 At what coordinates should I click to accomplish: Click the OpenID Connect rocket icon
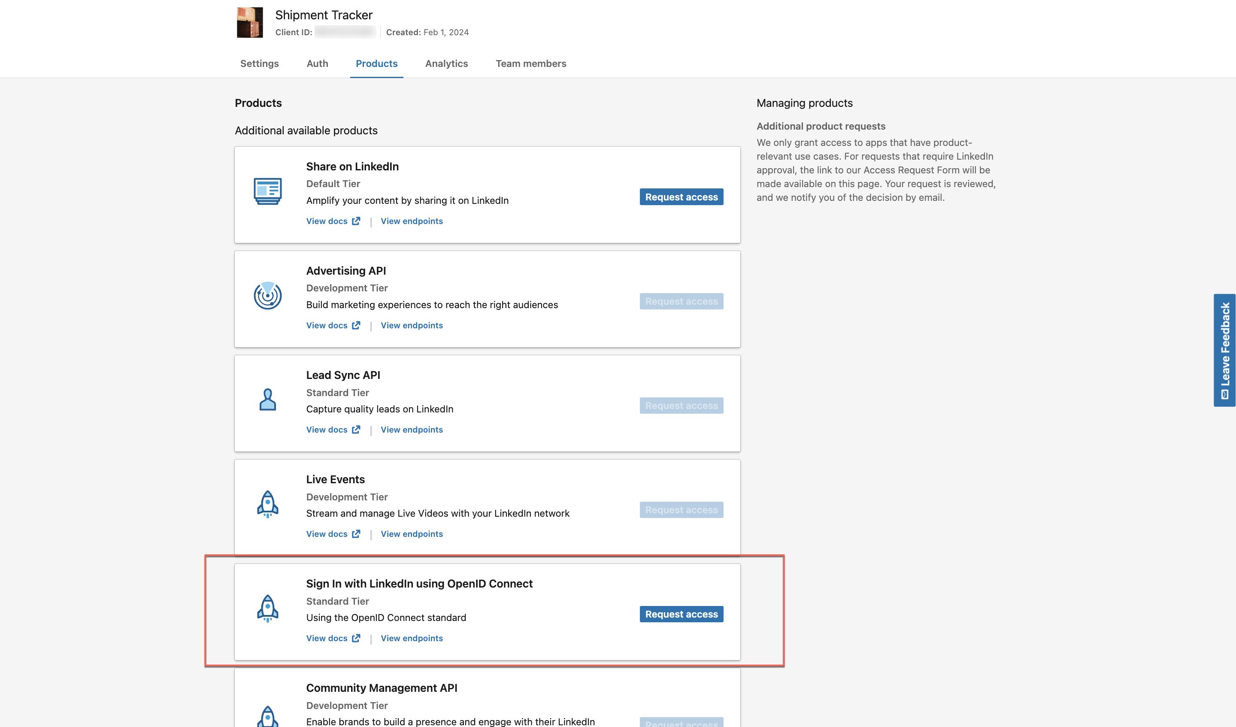point(268,608)
